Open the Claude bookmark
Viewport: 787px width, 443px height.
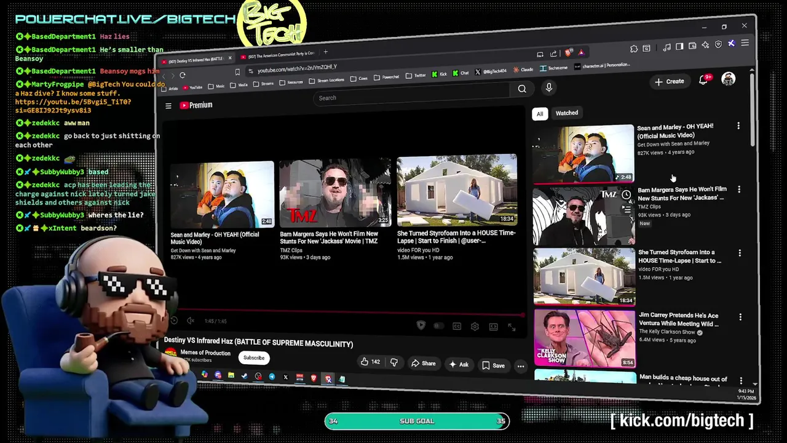point(523,70)
